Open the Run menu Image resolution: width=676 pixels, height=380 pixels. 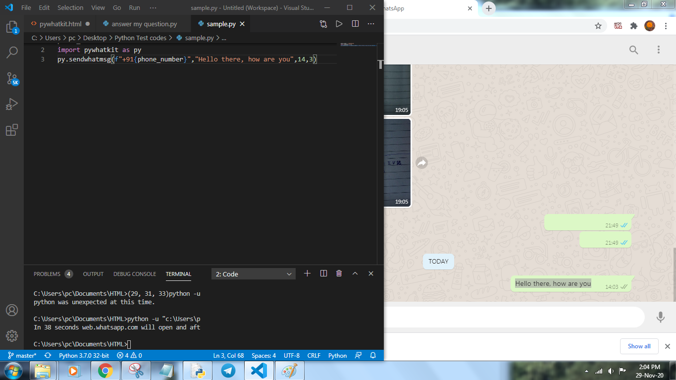tap(134, 8)
